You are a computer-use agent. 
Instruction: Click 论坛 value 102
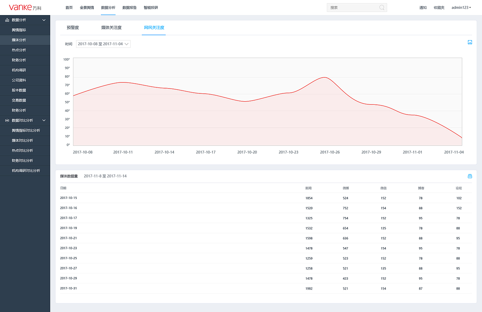(x=459, y=198)
